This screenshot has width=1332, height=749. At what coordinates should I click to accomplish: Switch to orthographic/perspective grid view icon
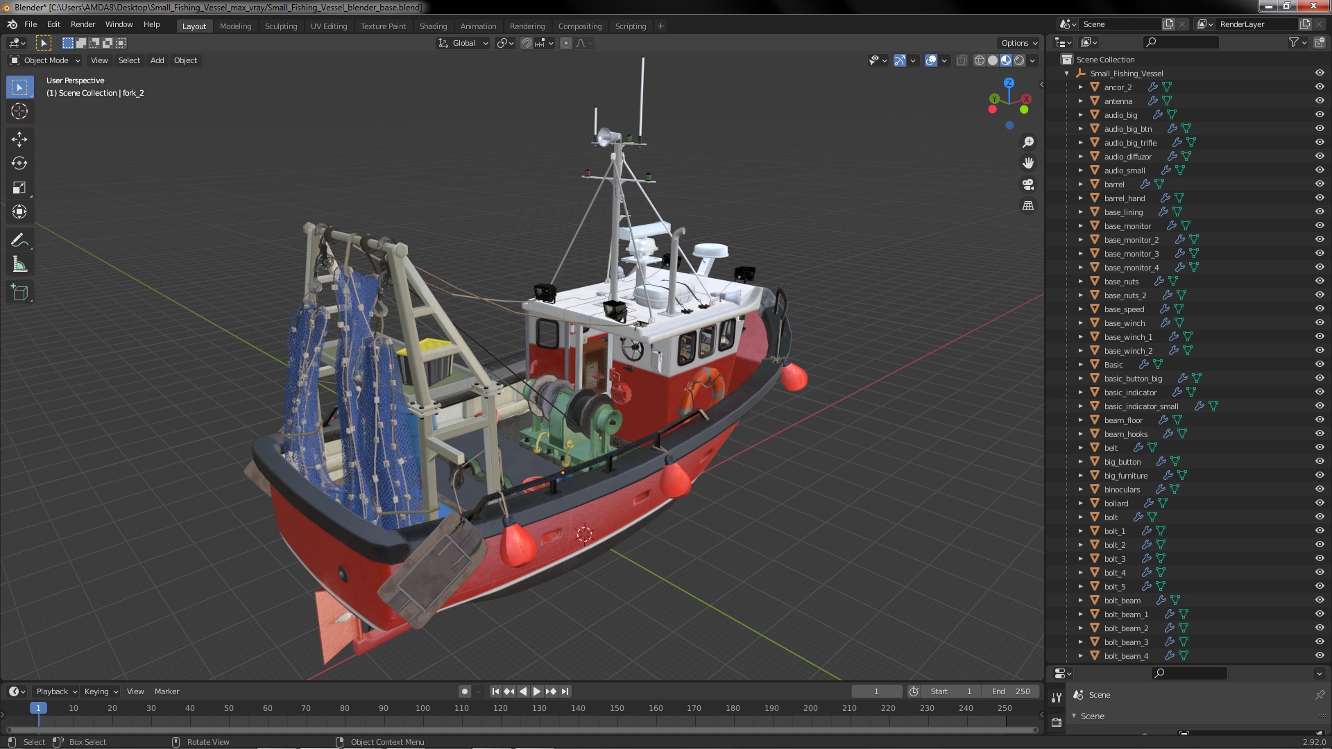click(x=1028, y=206)
